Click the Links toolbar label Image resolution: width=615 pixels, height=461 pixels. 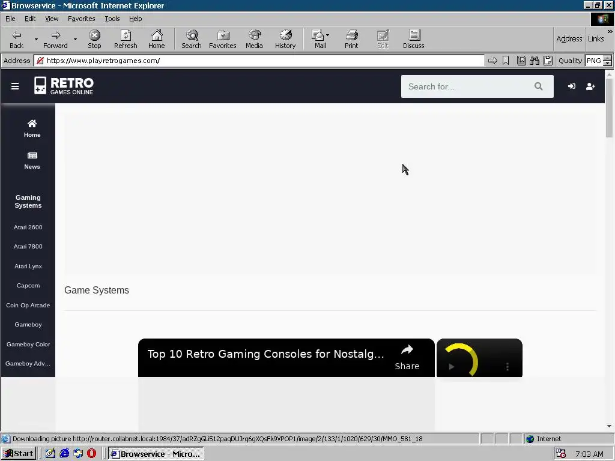click(596, 38)
